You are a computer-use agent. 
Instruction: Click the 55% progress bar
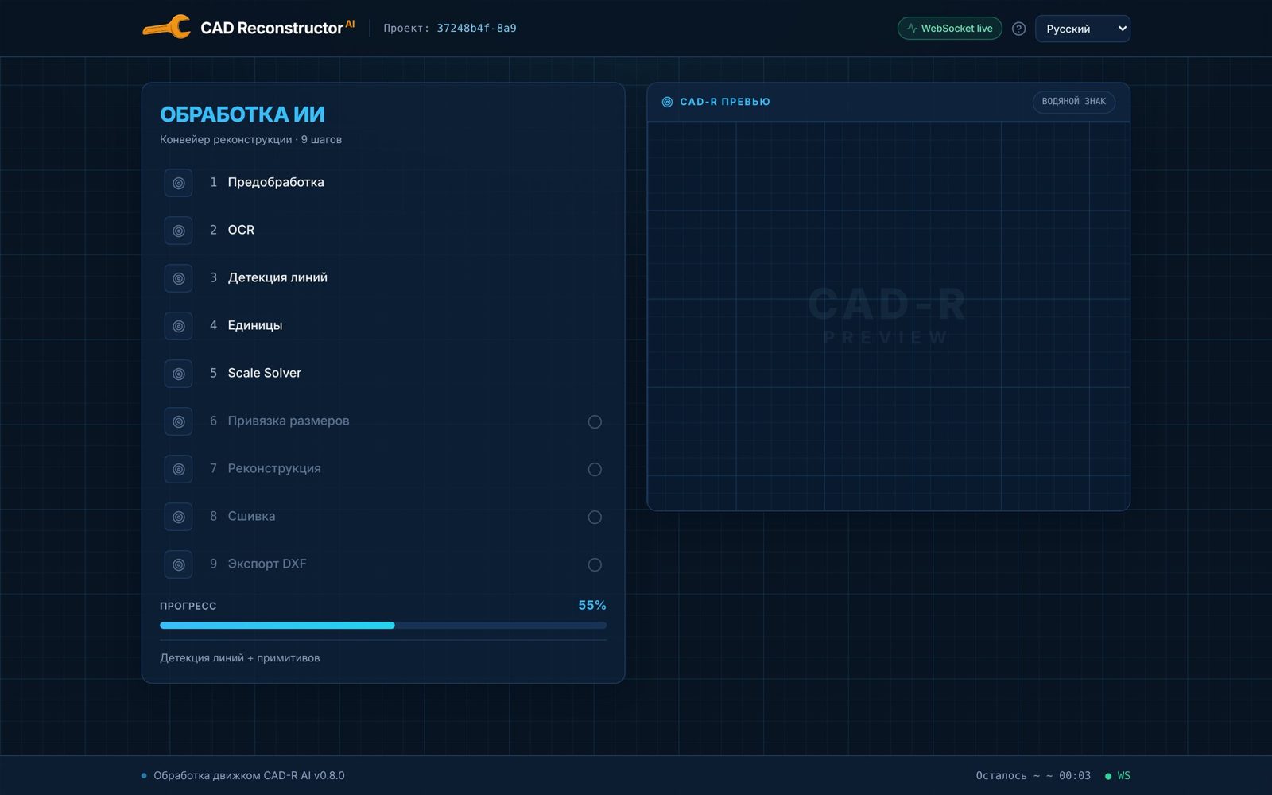pyautogui.click(x=383, y=626)
